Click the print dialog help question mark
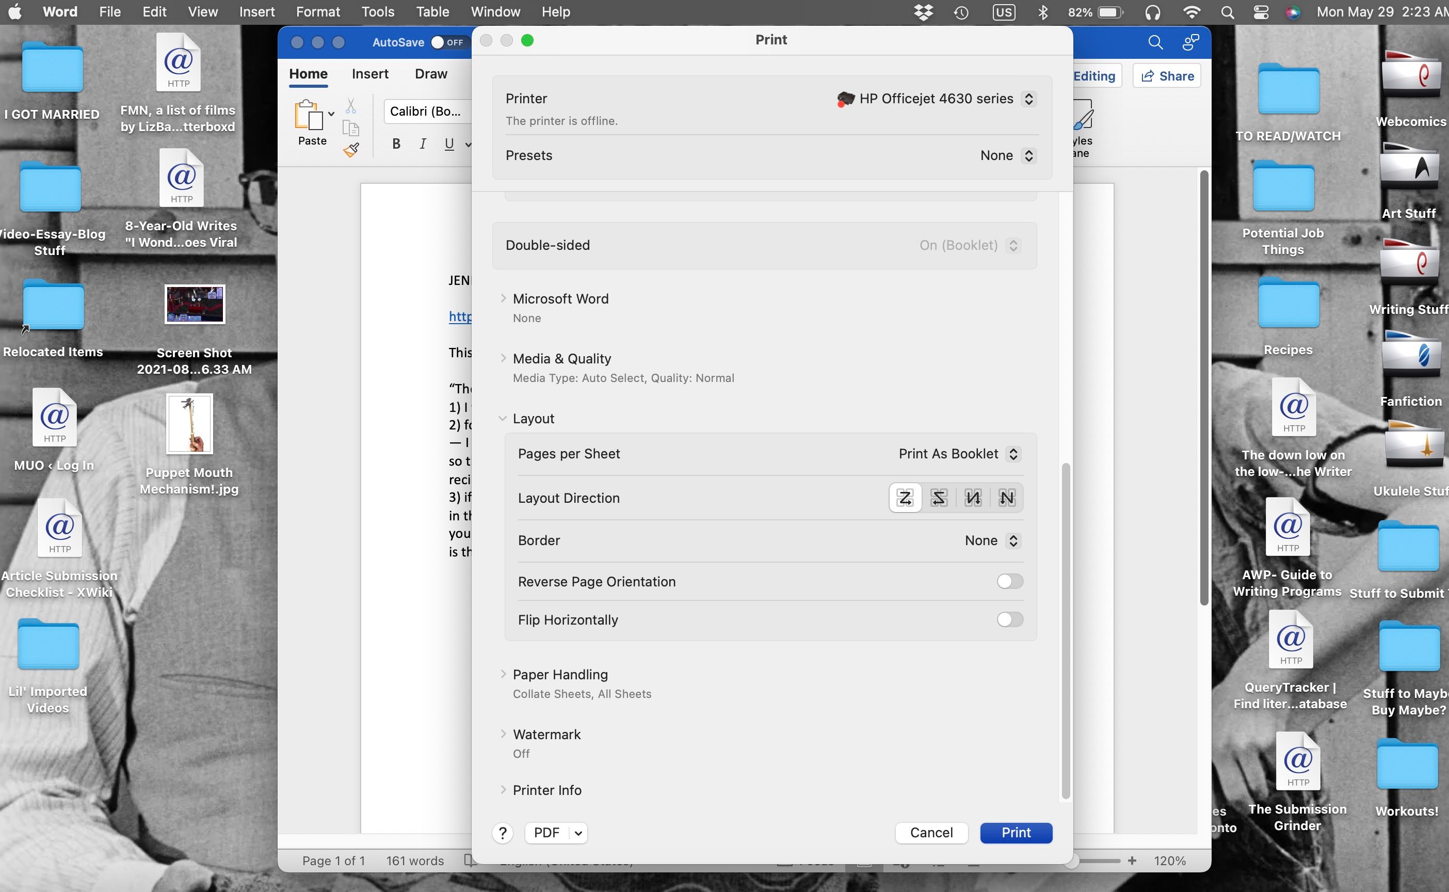This screenshot has height=892, width=1449. pyautogui.click(x=503, y=833)
